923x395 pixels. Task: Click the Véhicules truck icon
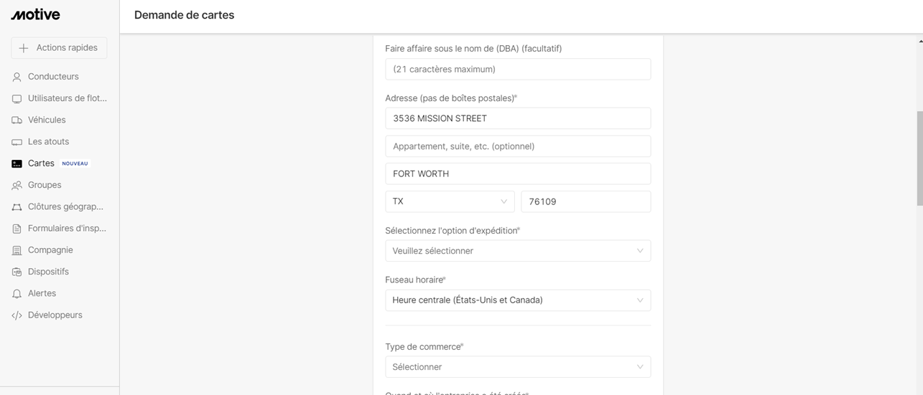(x=17, y=120)
